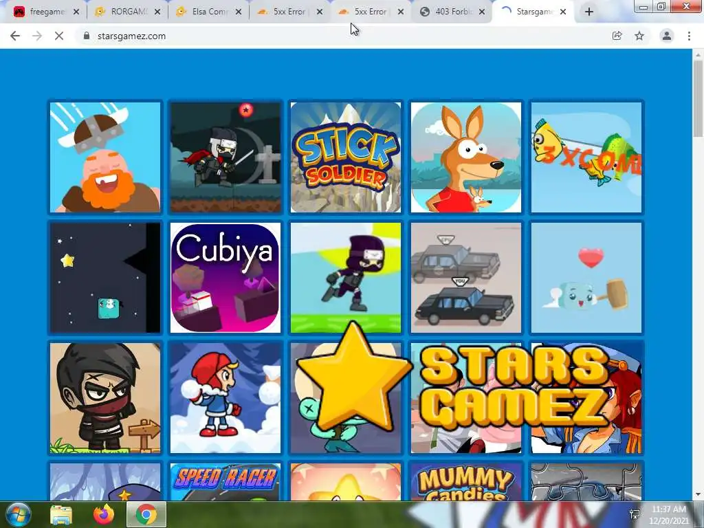Image resolution: width=704 pixels, height=528 pixels.
Task: Stop loading the page with the X button
Action: [59, 36]
